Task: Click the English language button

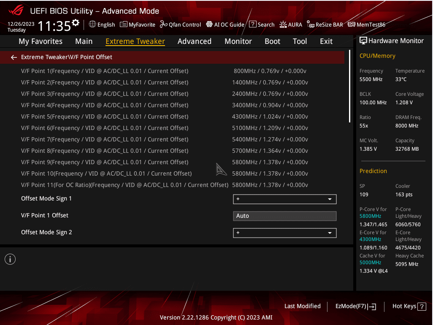Action: (102, 24)
